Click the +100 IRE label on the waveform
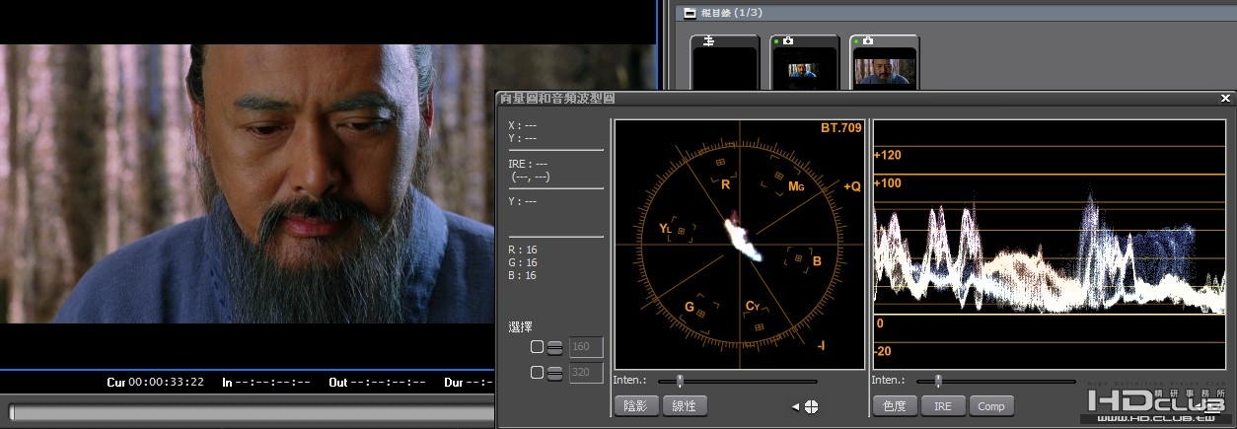The height and width of the screenshot is (429, 1237). click(x=888, y=183)
